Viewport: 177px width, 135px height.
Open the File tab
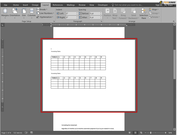[5, 5]
